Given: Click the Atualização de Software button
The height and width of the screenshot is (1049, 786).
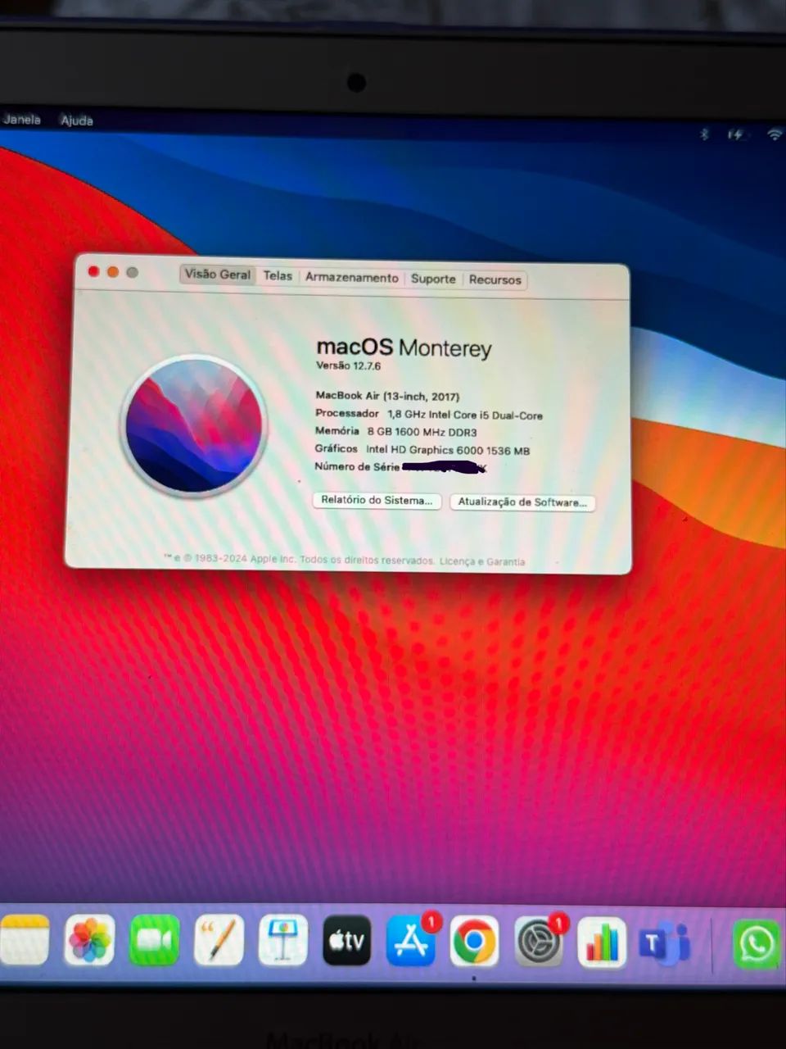Looking at the screenshot, I should (522, 502).
